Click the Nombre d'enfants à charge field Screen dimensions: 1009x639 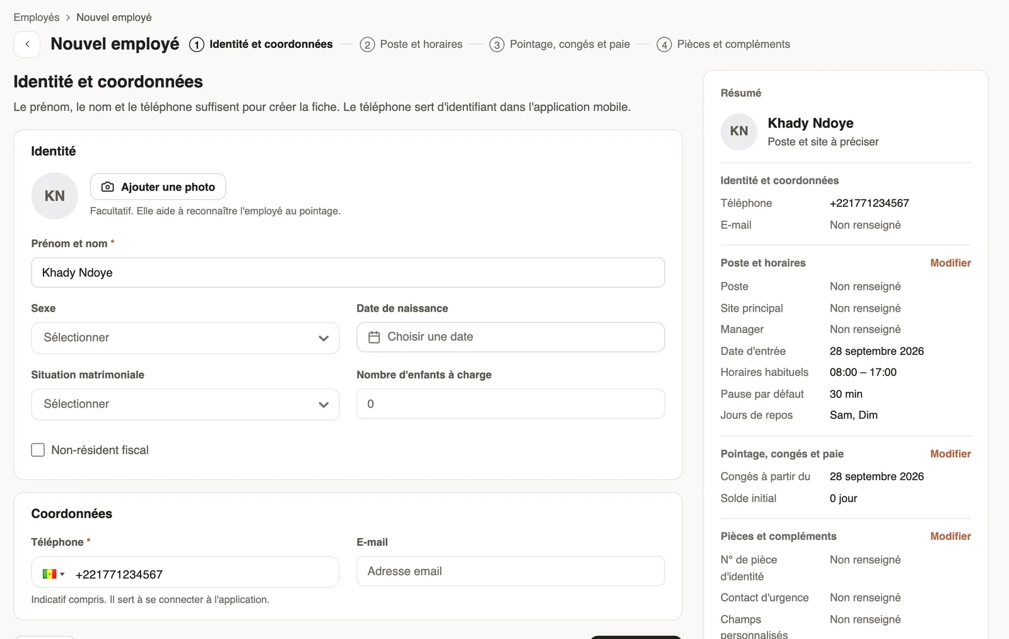pyautogui.click(x=511, y=404)
